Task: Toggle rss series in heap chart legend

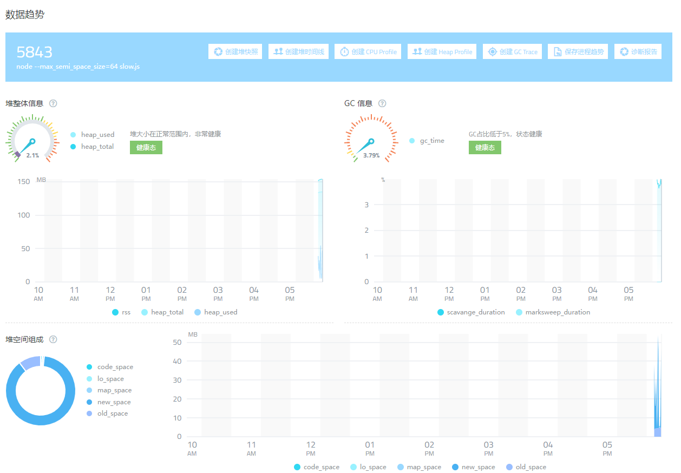Action: 121,312
